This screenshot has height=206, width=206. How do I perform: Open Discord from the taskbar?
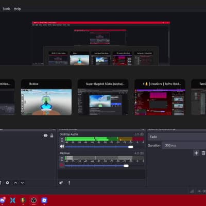coord(3,200)
